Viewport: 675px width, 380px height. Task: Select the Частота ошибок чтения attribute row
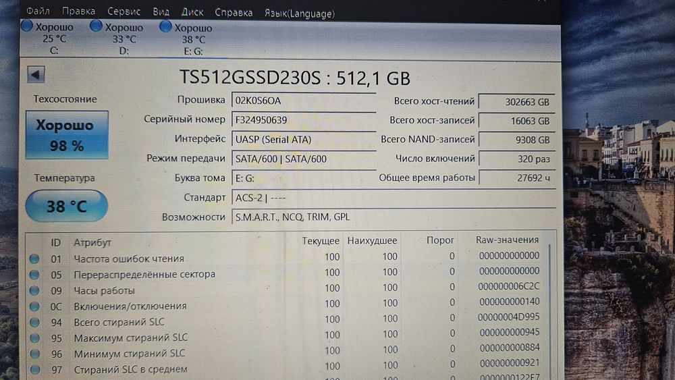[286, 257]
